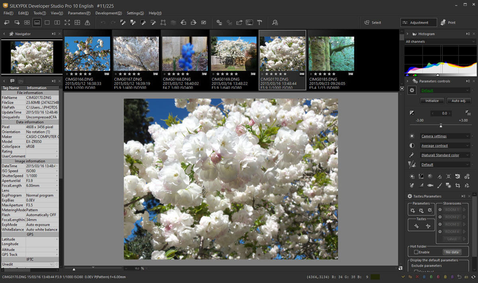Open the tone curve parameter icon
This screenshot has width=478, height=283.
421,176
